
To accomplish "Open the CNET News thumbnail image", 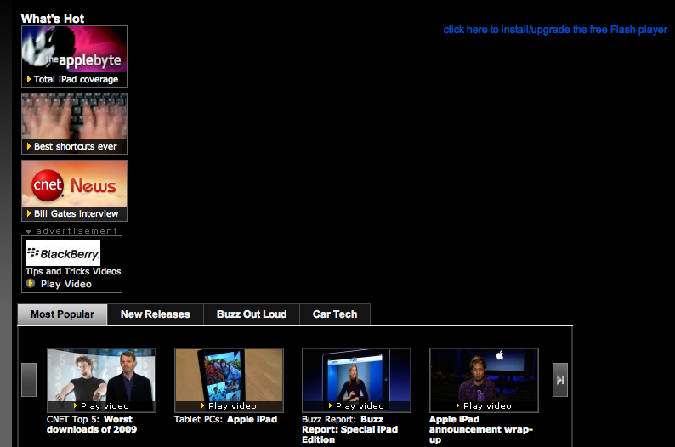I will point(74,184).
